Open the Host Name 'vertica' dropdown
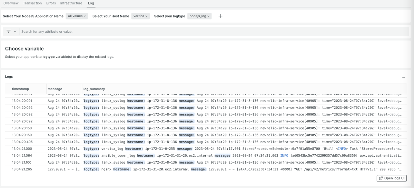414x188 pixels. (x=140, y=16)
